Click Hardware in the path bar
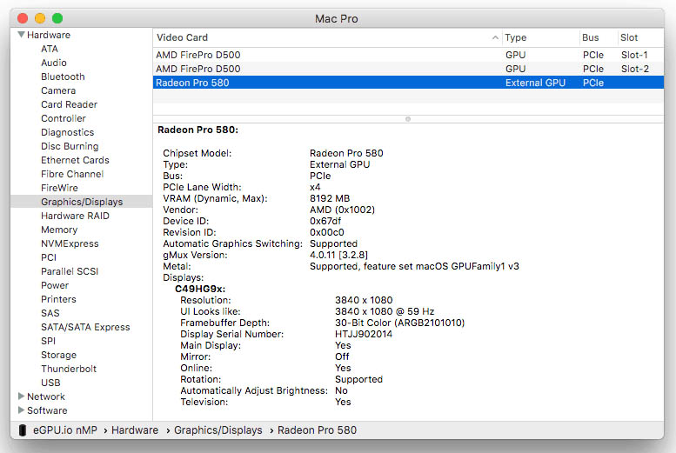 [135, 430]
